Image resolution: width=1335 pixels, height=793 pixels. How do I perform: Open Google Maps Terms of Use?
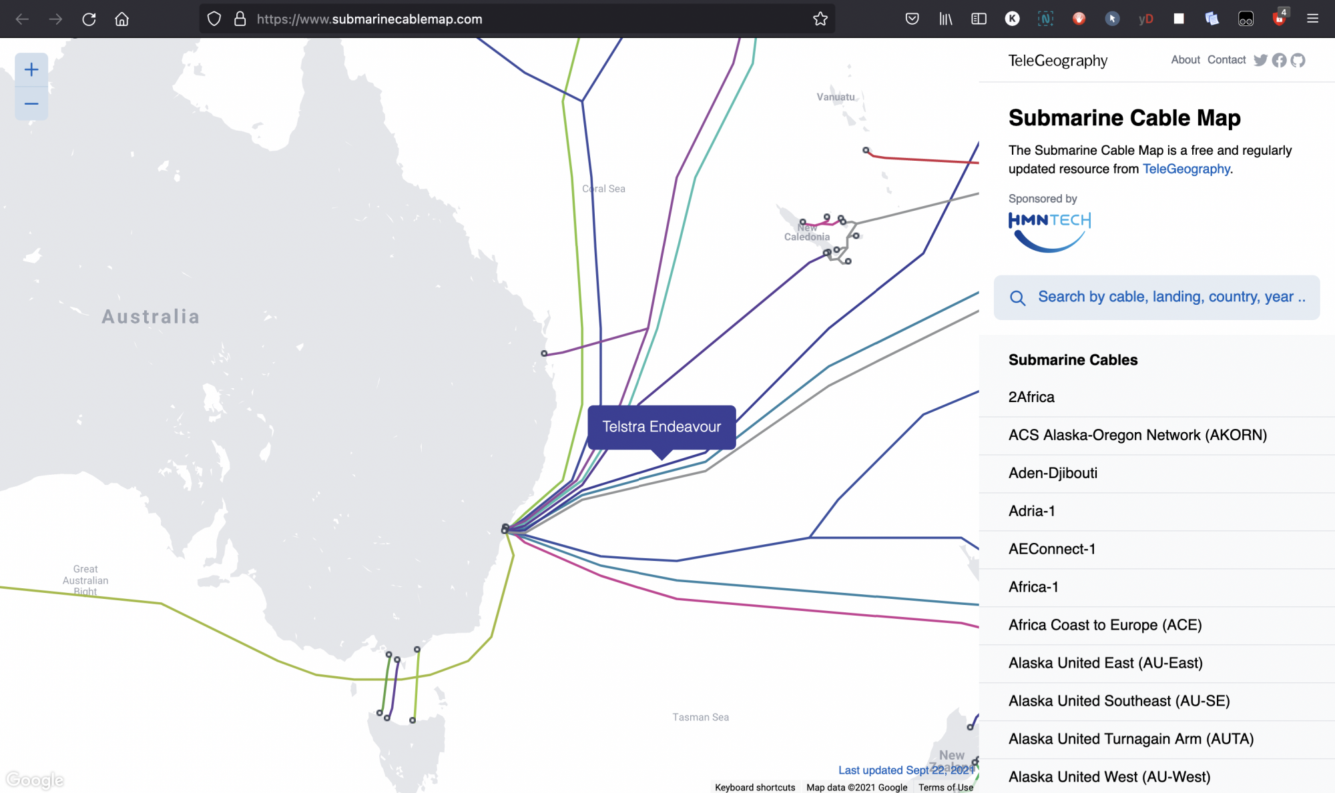click(946, 788)
